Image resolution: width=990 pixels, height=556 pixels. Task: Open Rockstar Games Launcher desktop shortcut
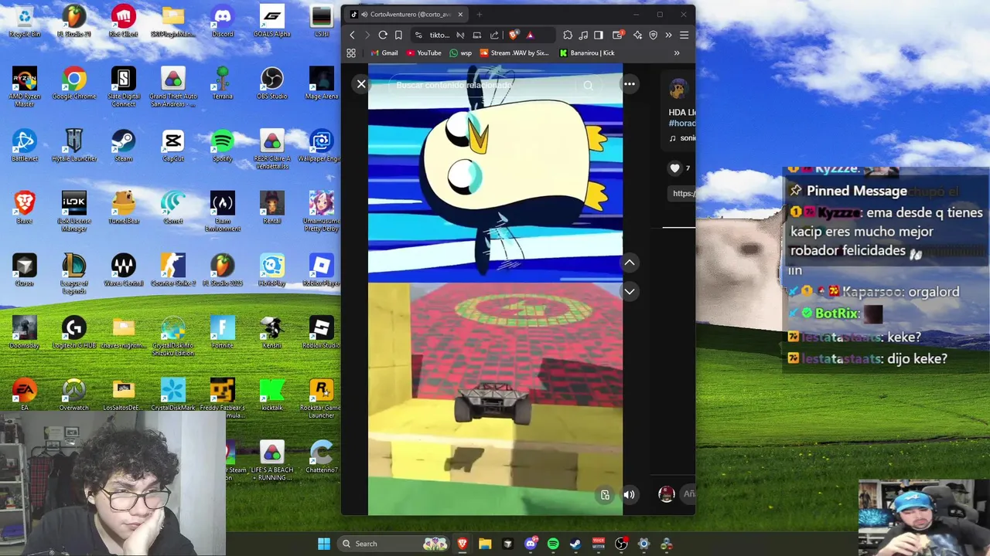321,398
